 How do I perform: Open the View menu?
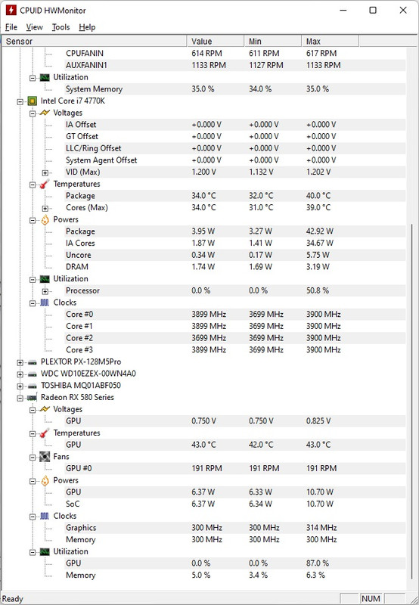tap(34, 27)
